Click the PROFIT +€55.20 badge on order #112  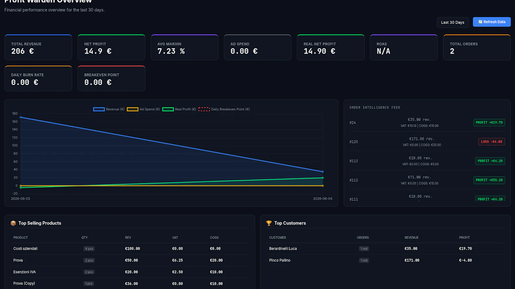coord(489,180)
